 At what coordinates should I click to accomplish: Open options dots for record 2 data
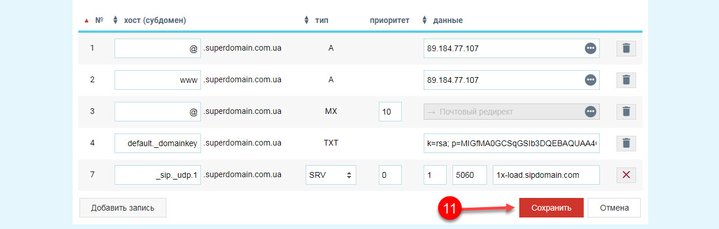[590, 80]
